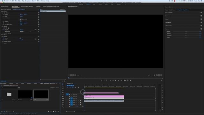The height and width of the screenshot is (115, 204).
Task: Toggle HSL Secondary enable checkbox
Action: pos(201,26)
